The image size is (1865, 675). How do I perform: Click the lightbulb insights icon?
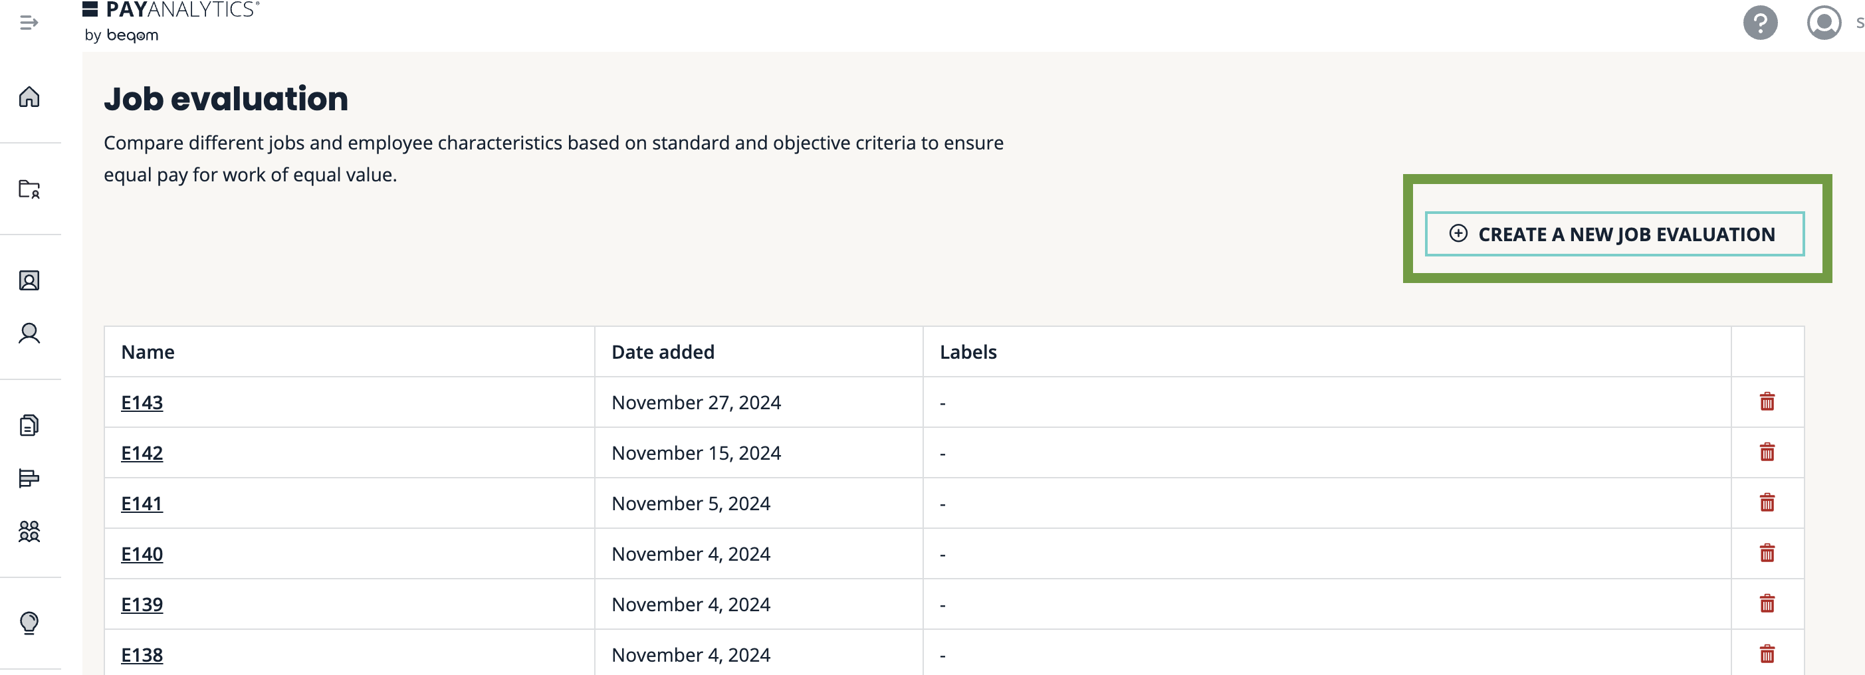coord(29,623)
